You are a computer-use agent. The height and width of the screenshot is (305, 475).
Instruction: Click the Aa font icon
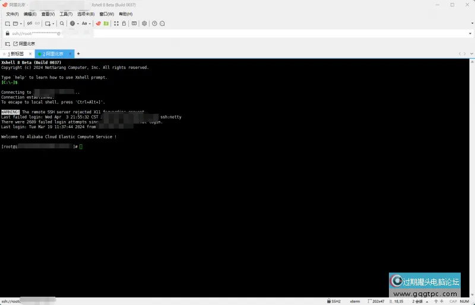(84, 24)
